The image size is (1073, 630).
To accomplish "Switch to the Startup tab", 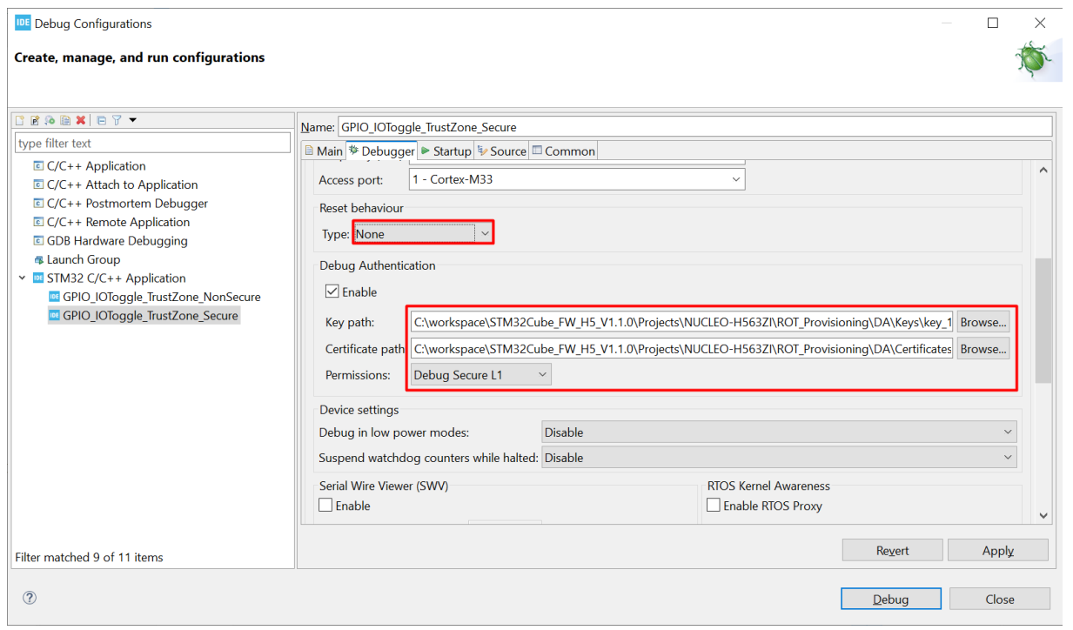I will (446, 151).
